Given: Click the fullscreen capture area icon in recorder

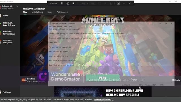Looking at the screenshot, I should [x=99, y=3].
